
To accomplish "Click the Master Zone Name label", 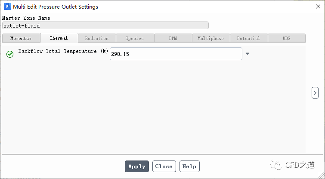I will click(x=26, y=18).
